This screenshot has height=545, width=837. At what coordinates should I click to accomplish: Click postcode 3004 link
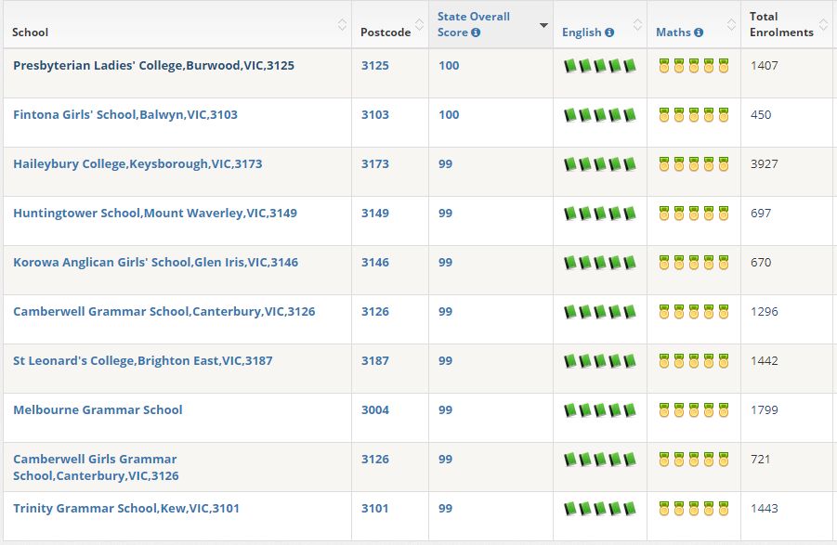click(374, 410)
